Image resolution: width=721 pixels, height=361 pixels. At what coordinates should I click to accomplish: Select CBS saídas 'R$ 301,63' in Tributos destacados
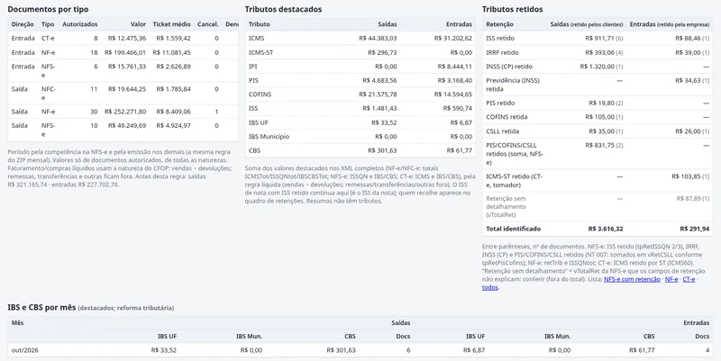click(x=382, y=150)
